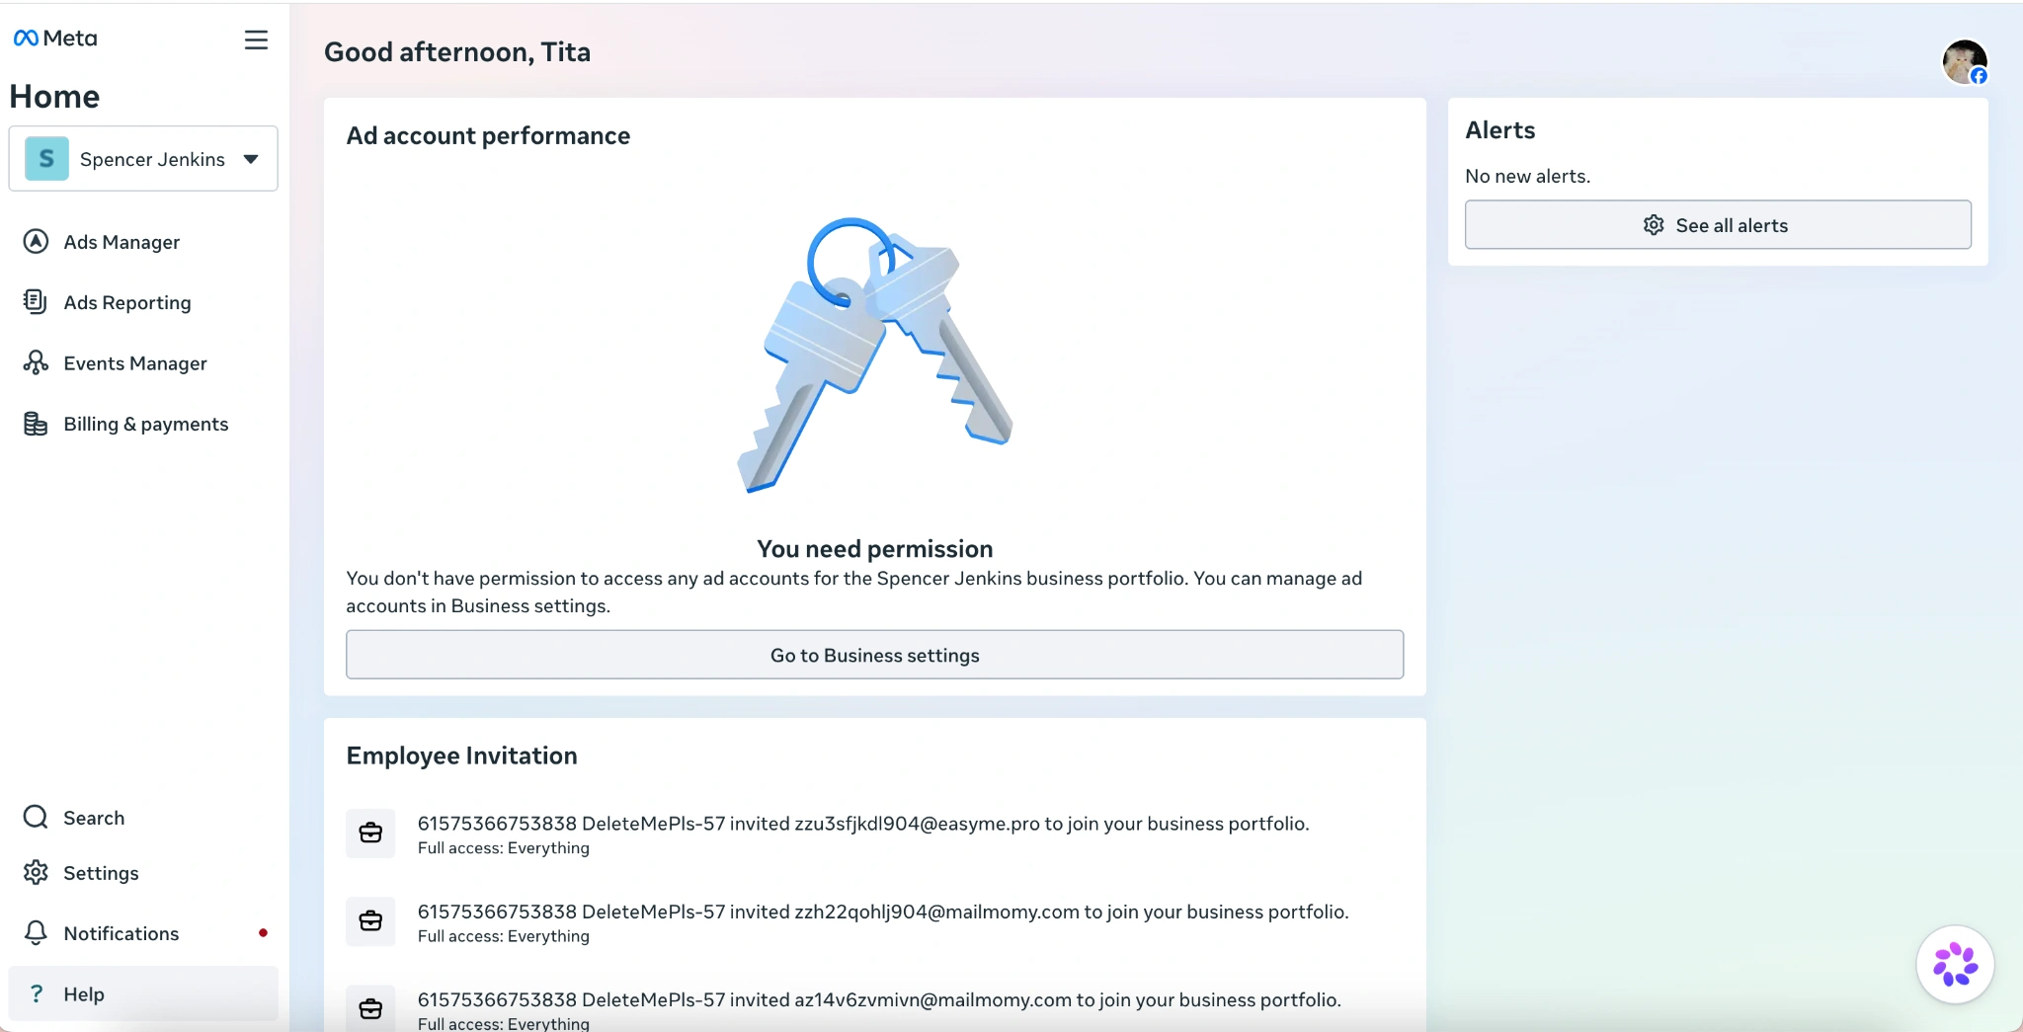Click the Spencer Jenkins 'S' avatar icon
The width and height of the screenshot is (2023, 1032).
pyautogui.click(x=46, y=159)
